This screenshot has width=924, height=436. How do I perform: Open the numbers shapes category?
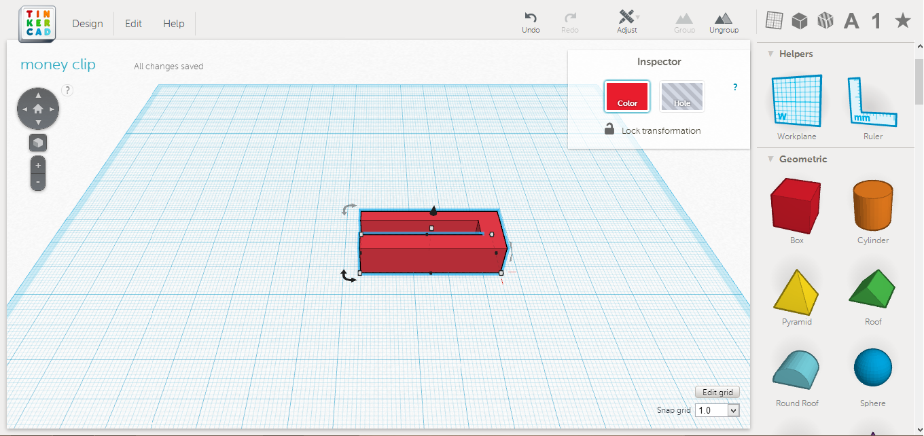click(x=876, y=21)
